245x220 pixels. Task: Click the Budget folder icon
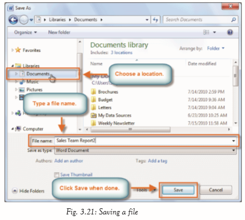coord(93,99)
